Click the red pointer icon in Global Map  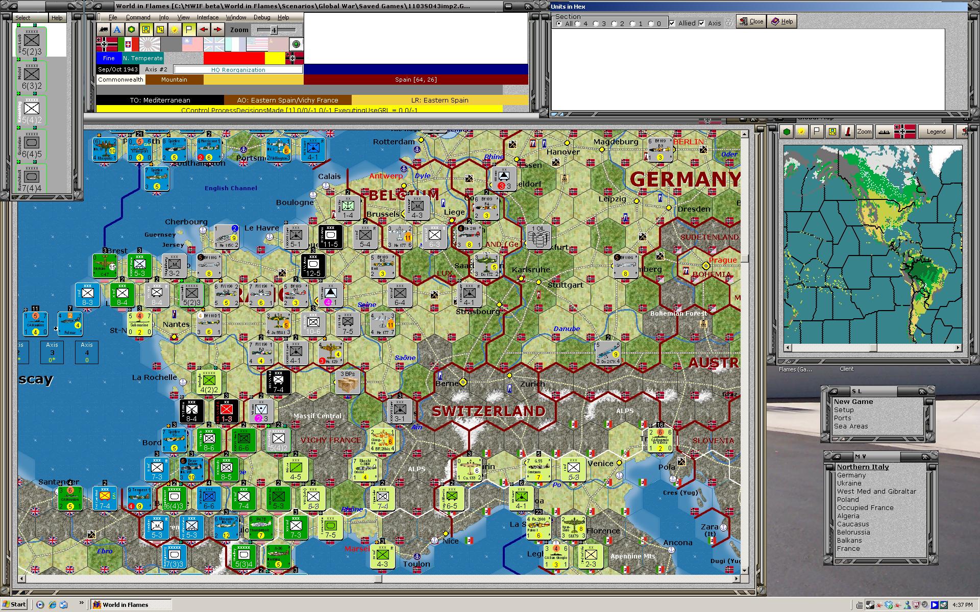point(848,132)
